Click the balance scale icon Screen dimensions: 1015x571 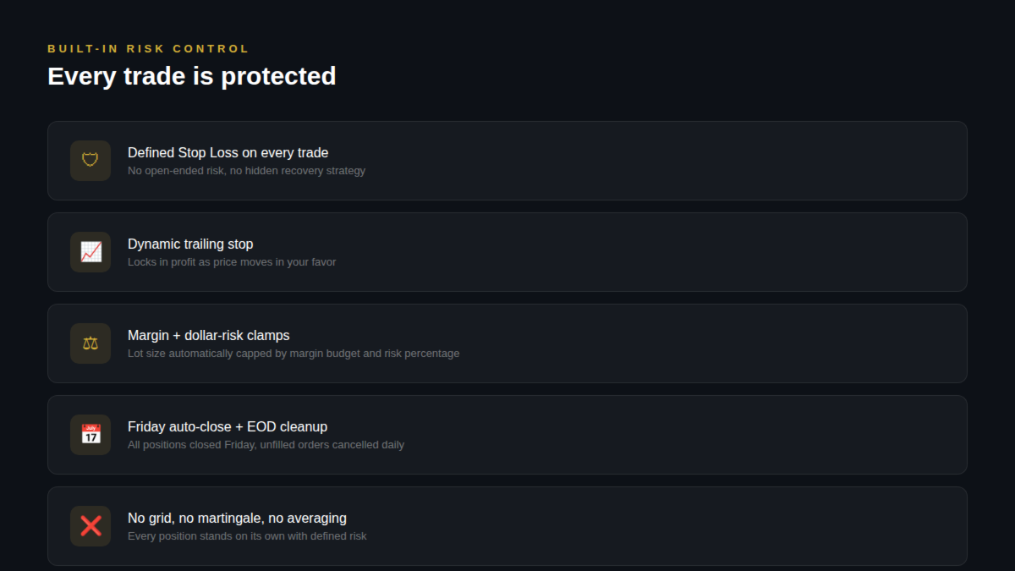(91, 343)
